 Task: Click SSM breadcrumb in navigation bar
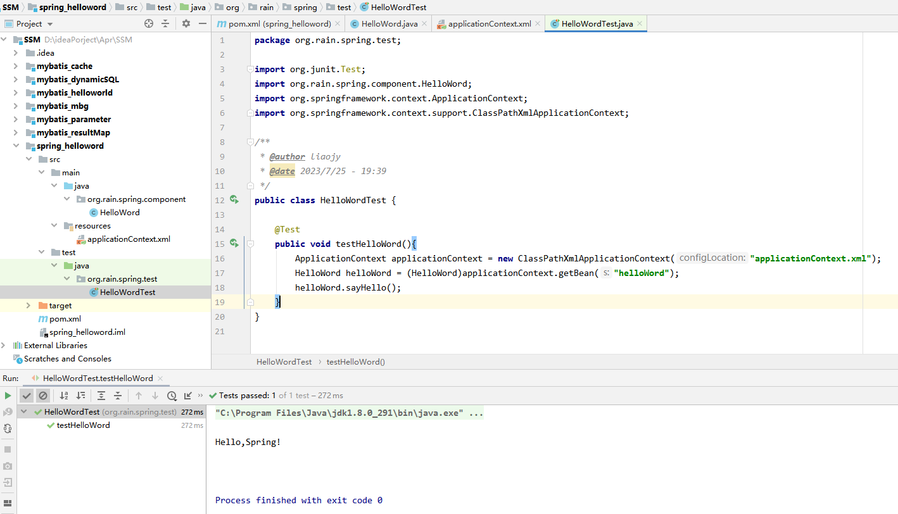tap(10, 7)
